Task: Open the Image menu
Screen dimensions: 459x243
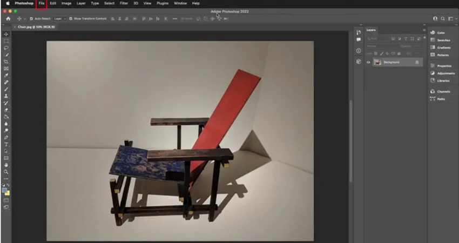Action: (66, 4)
